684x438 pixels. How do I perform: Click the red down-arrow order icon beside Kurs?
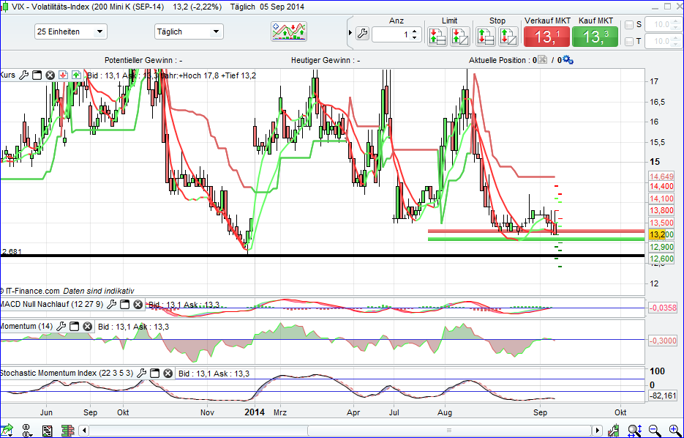(x=63, y=75)
